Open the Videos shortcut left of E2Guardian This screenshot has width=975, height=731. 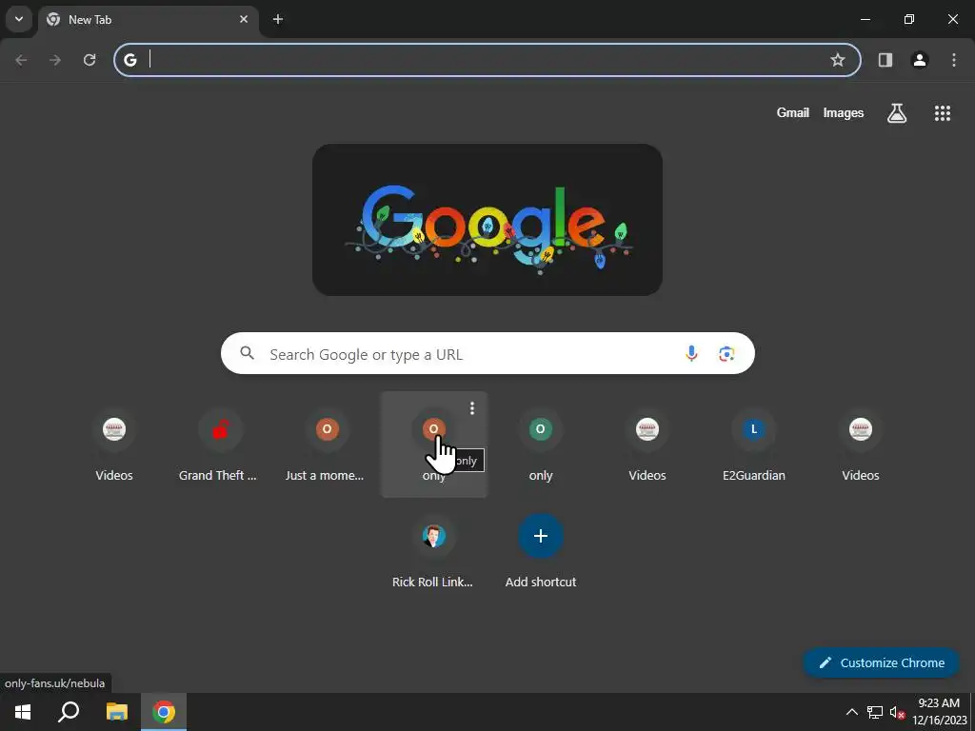[x=647, y=445]
